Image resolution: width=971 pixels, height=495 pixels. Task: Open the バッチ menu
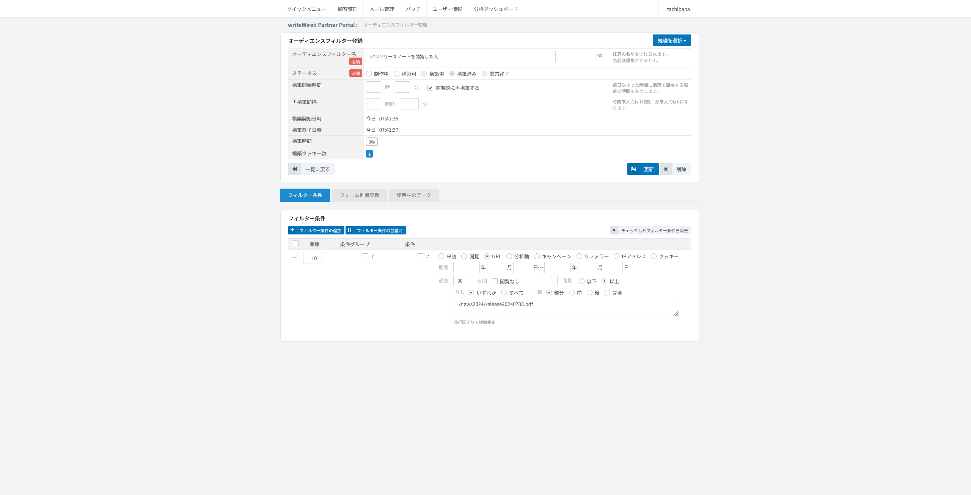point(413,9)
